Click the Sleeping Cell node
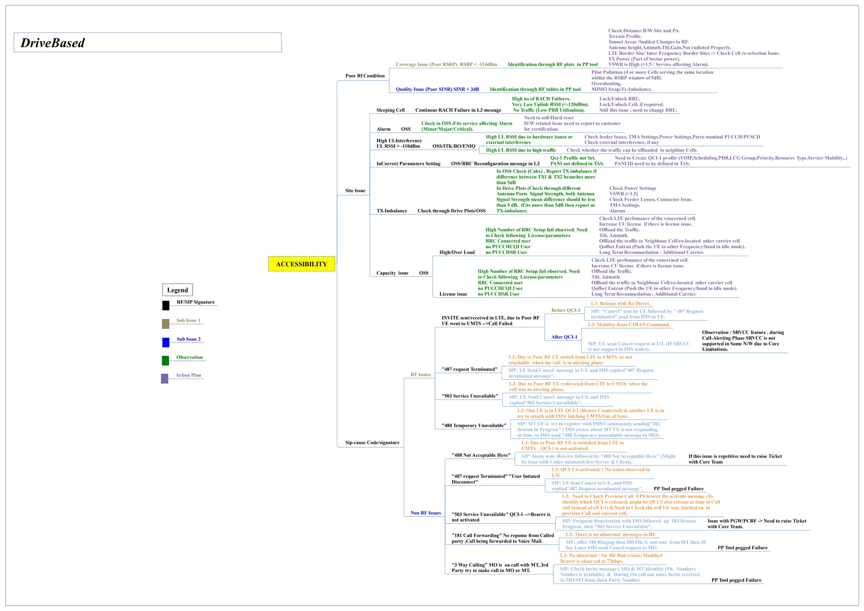Viewport: 864px width, 611px height. (x=390, y=110)
